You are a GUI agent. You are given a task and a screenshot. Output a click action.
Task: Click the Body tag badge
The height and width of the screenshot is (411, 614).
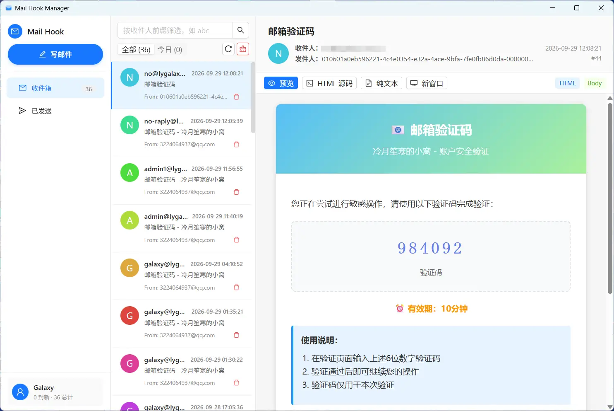point(595,83)
